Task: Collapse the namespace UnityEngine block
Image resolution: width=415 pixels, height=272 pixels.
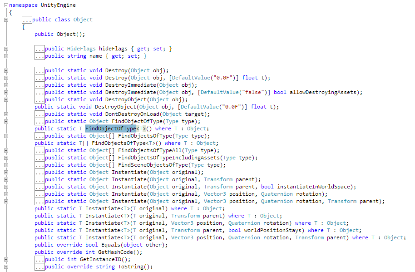Action: 6,5
